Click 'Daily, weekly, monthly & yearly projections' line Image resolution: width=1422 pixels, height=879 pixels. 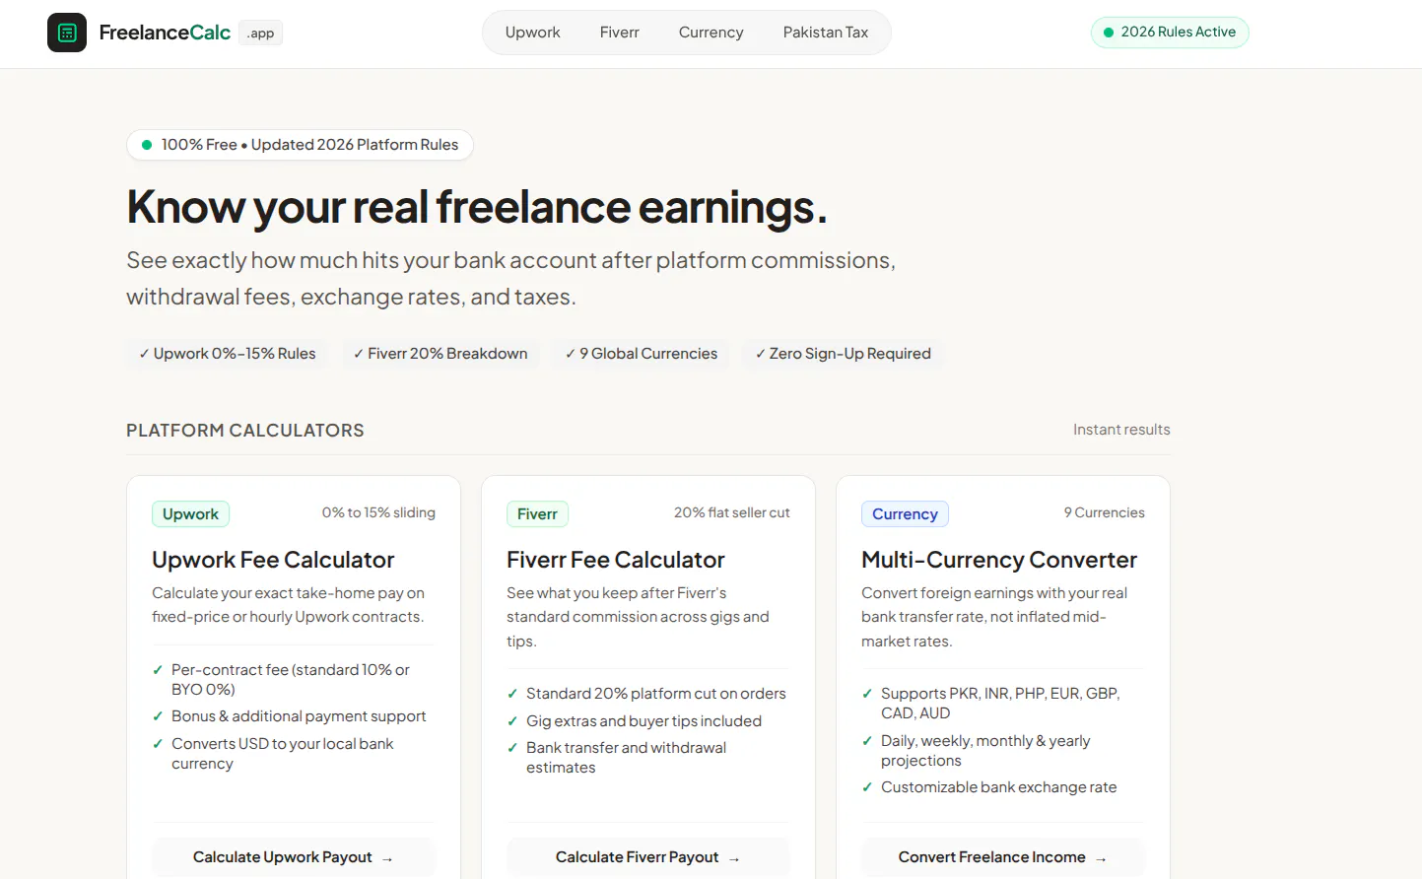(985, 751)
